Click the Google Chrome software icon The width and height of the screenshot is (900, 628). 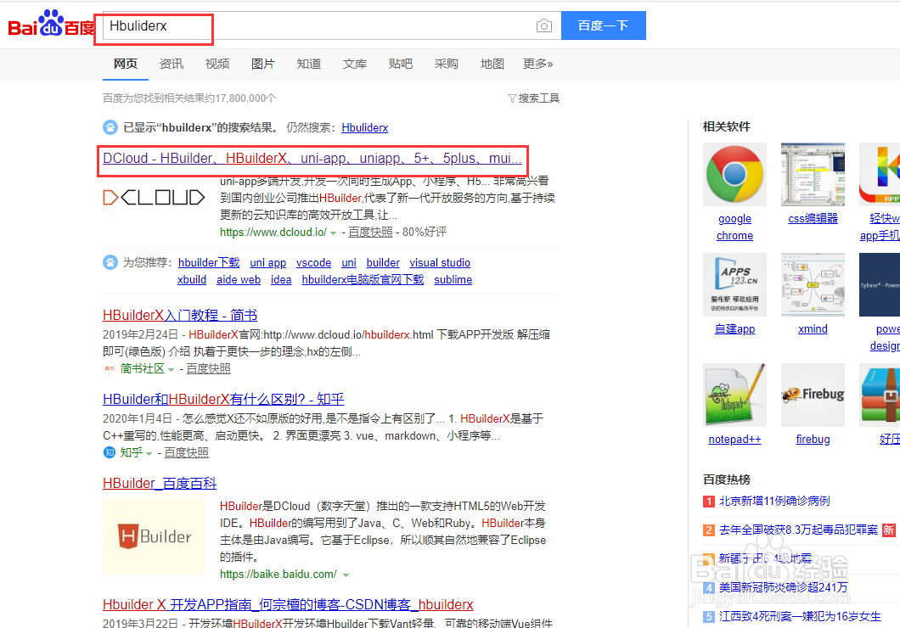pos(734,174)
